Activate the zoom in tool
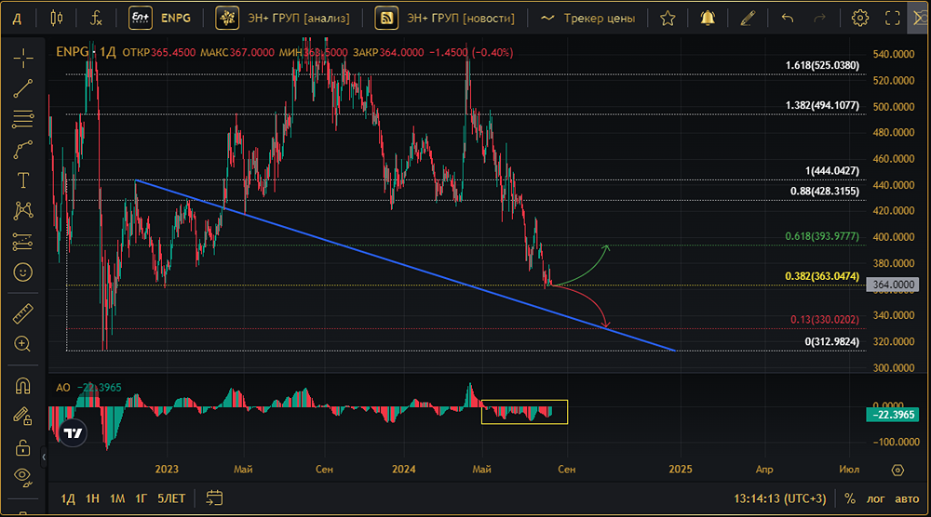Screen dimensions: 931x517 pyautogui.click(x=23, y=344)
